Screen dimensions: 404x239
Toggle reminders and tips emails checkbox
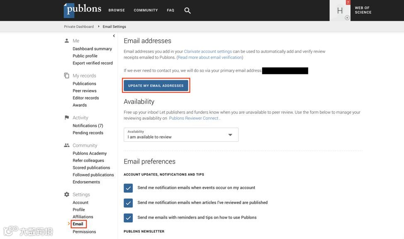coord(128,218)
